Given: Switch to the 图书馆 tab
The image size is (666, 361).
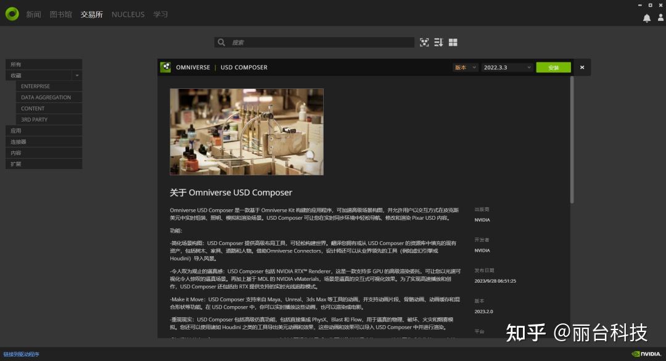Looking at the screenshot, I should tap(60, 14).
